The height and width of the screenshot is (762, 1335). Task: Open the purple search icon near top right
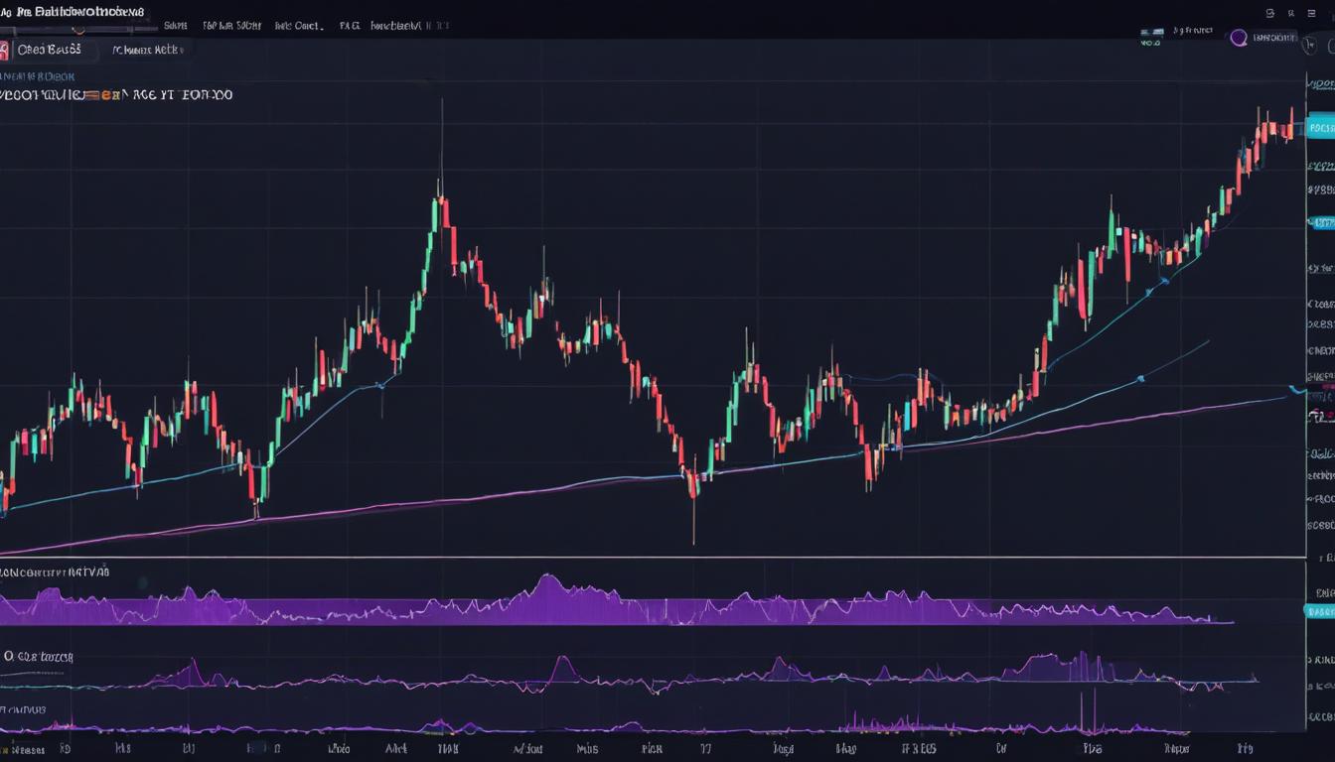[1240, 37]
